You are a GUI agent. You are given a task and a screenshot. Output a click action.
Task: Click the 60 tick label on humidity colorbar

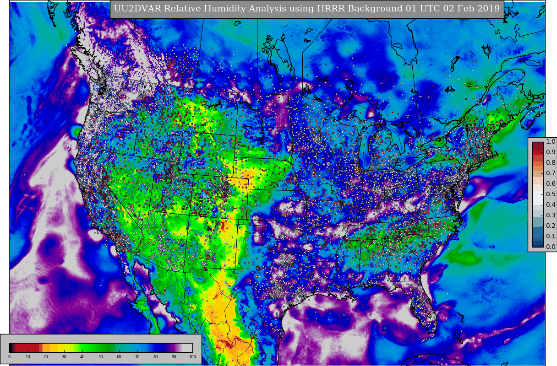(119, 357)
